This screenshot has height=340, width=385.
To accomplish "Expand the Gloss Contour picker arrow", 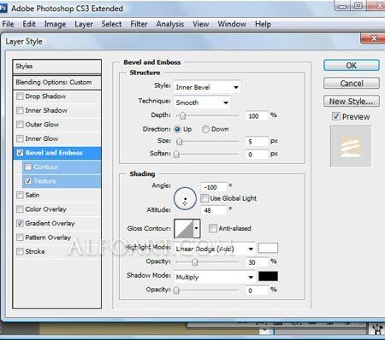I will [x=196, y=228].
